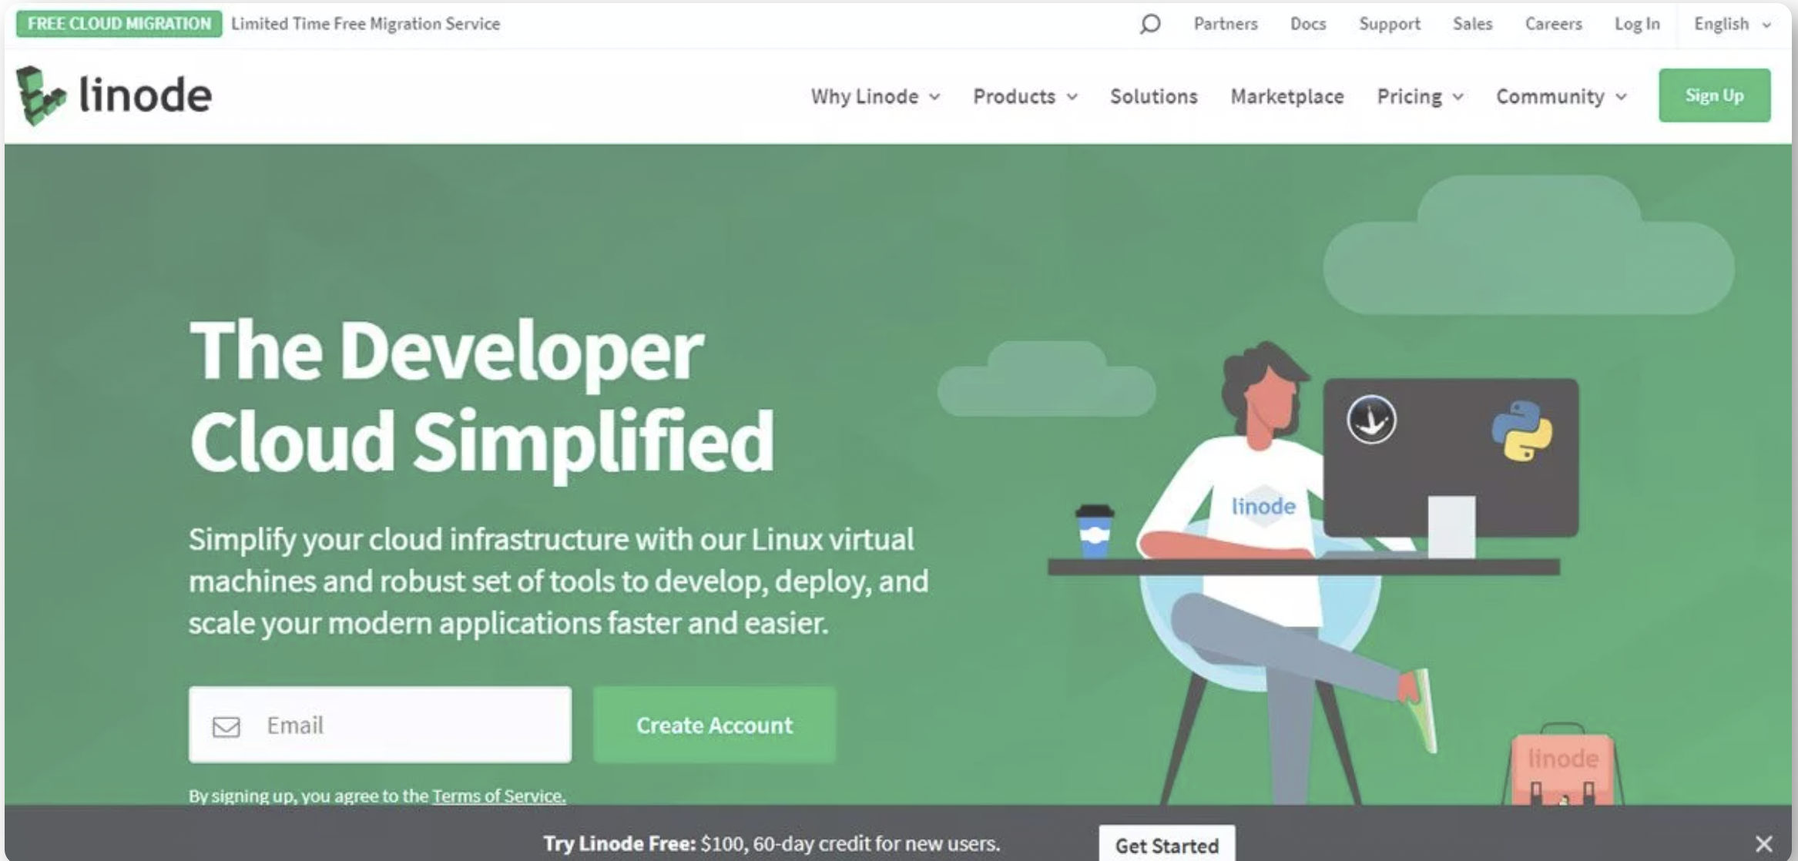Click the search magnifier icon
The height and width of the screenshot is (861, 1798).
(1149, 24)
